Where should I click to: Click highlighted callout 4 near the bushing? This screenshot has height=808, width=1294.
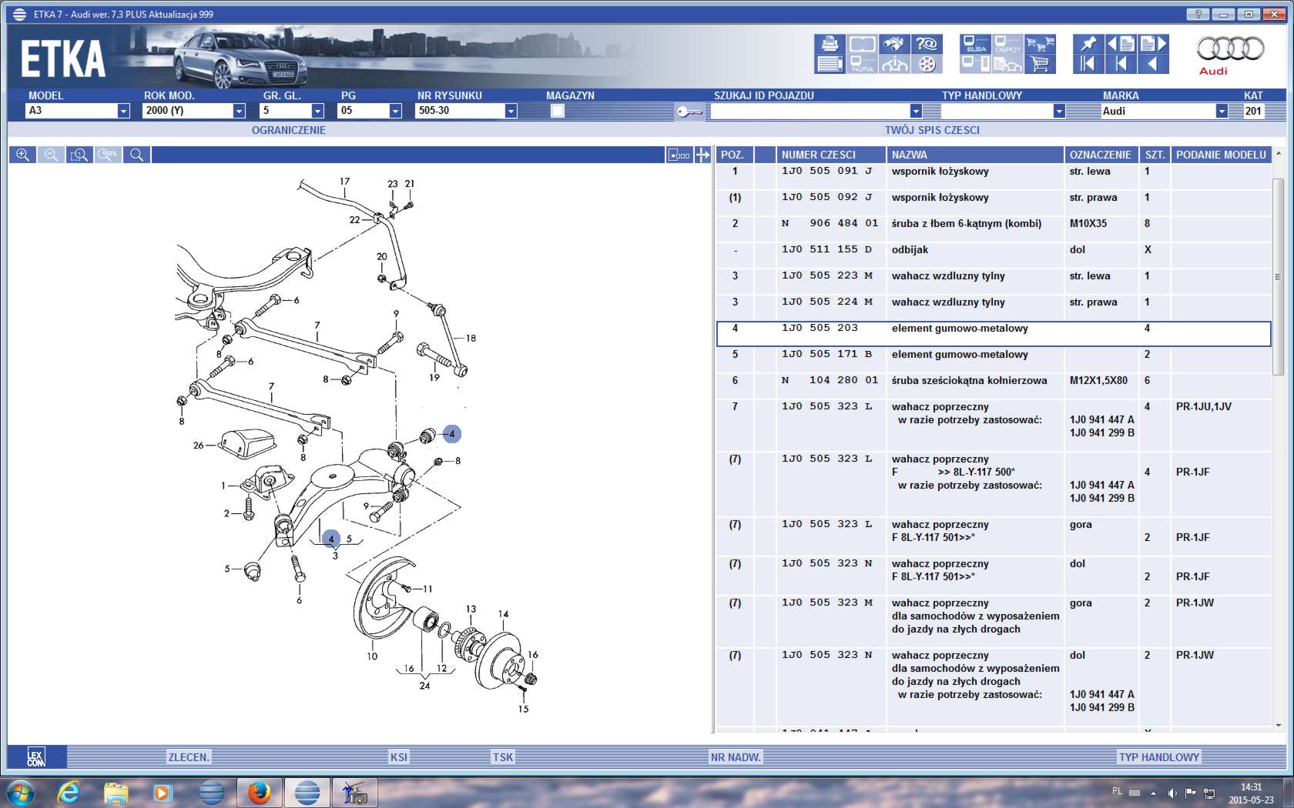coord(452,434)
